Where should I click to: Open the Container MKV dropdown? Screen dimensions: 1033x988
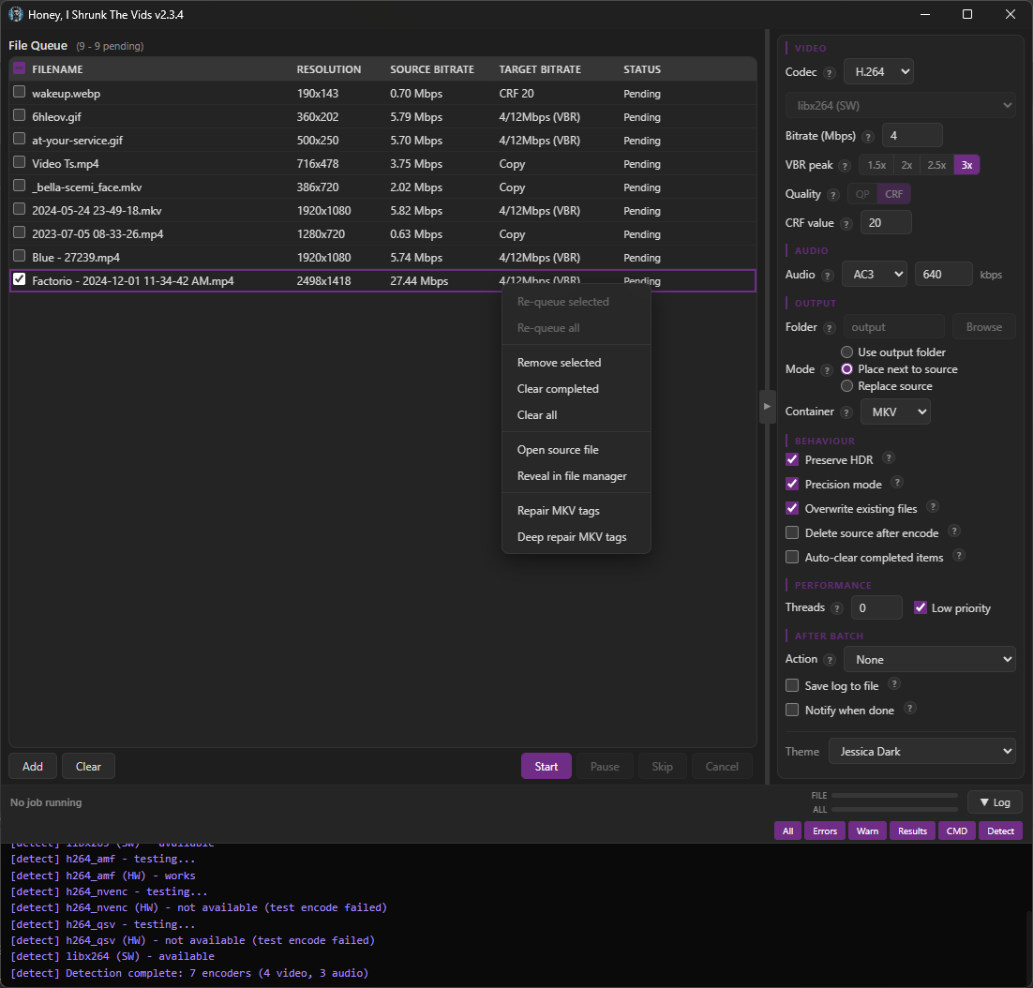(895, 412)
